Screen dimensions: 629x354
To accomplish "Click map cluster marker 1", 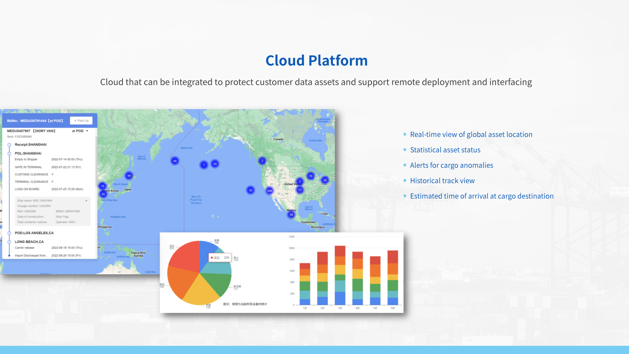I will [x=204, y=165].
